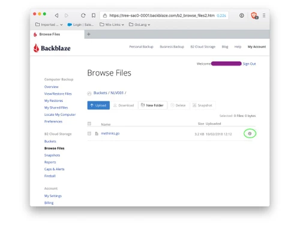Open Snapshots in the sidebar
This screenshot has height=225, width=300.
[52, 155]
